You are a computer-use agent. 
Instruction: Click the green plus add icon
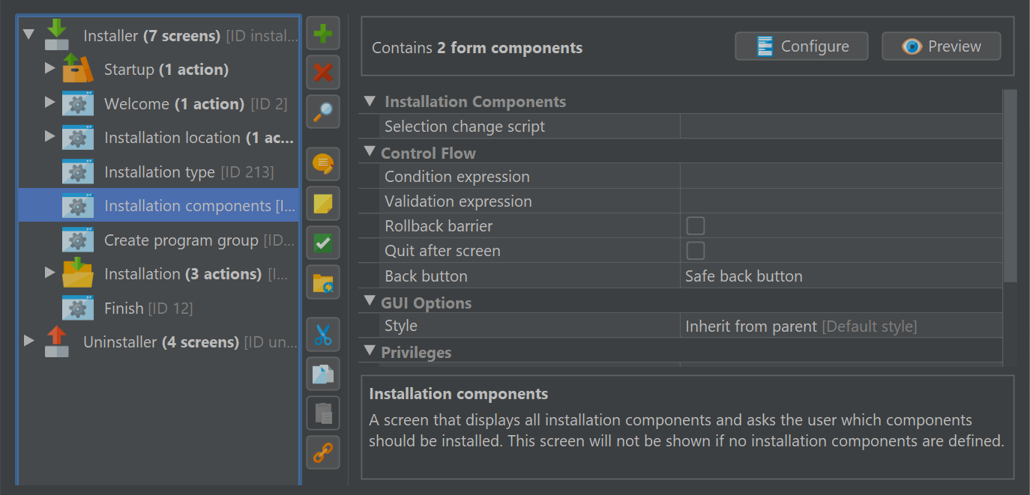point(323,34)
